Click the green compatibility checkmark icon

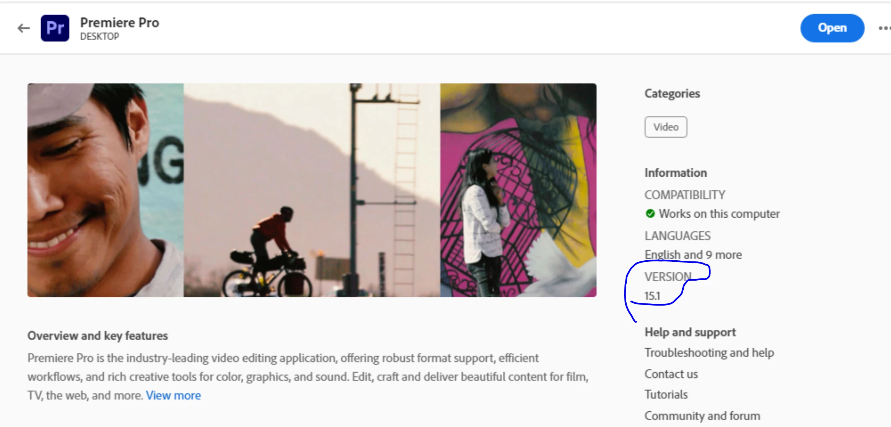(x=650, y=214)
